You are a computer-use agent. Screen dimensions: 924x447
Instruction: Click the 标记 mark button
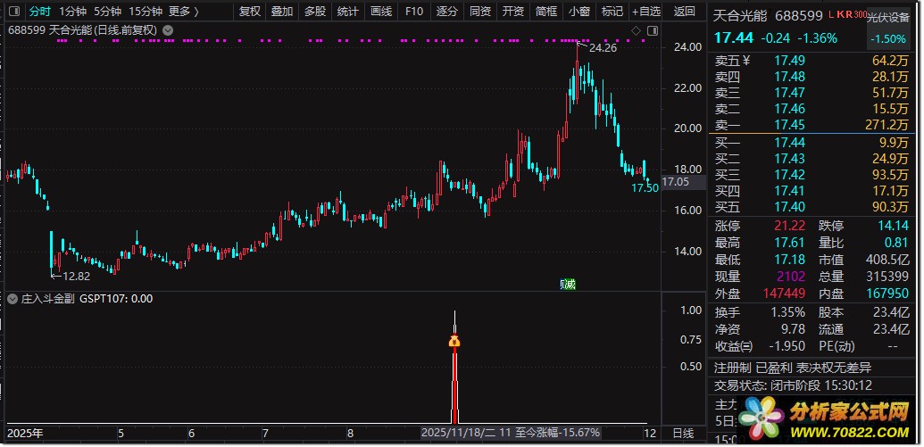point(612,12)
